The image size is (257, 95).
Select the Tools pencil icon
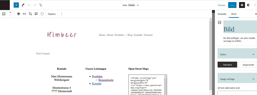point(23,5)
